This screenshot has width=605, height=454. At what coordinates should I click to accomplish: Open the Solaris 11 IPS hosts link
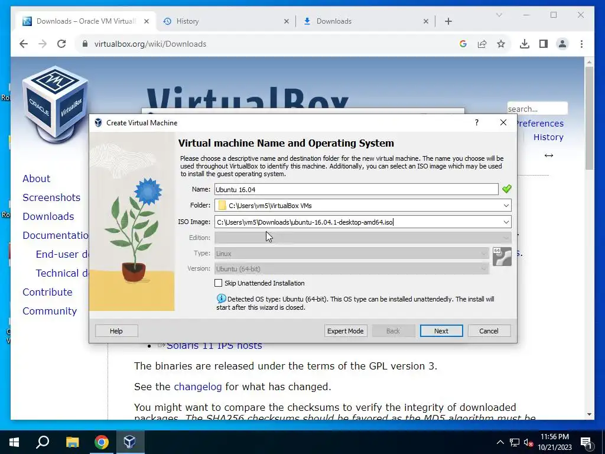click(x=214, y=346)
